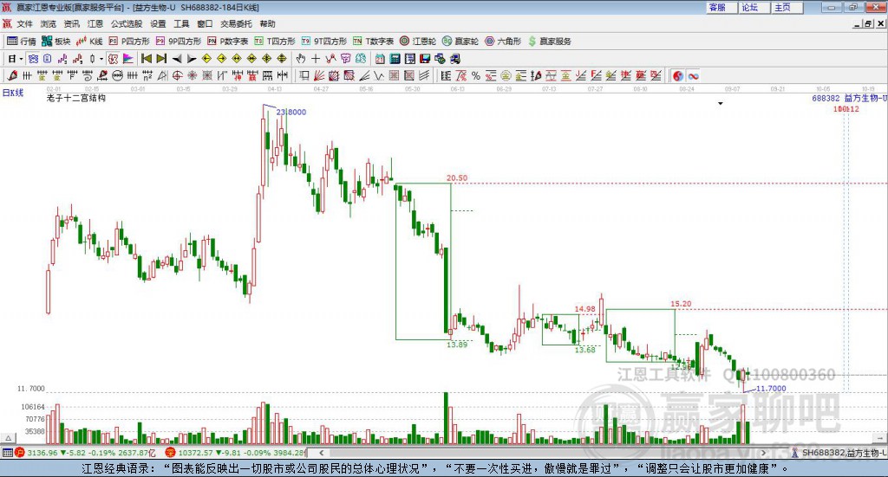Viewport: 888px width, 477px height.
Task: Select the hand pan tool
Action: 301,59
